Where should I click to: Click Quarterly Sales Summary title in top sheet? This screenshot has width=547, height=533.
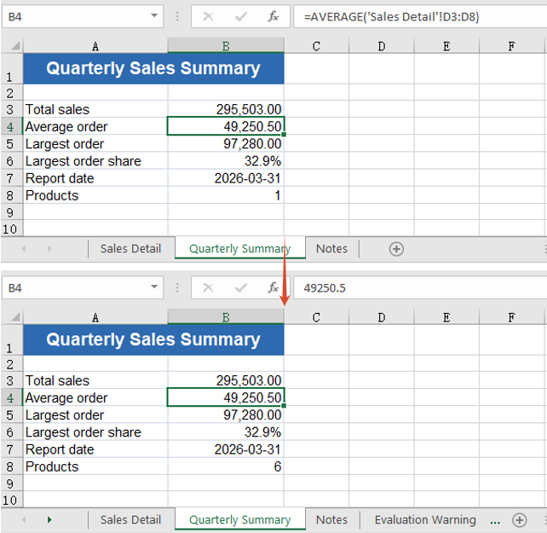(153, 68)
